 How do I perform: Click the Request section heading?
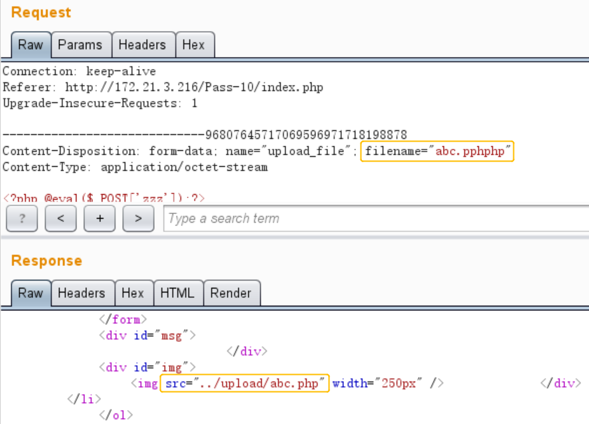pyautogui.click(x=41, y=13)
